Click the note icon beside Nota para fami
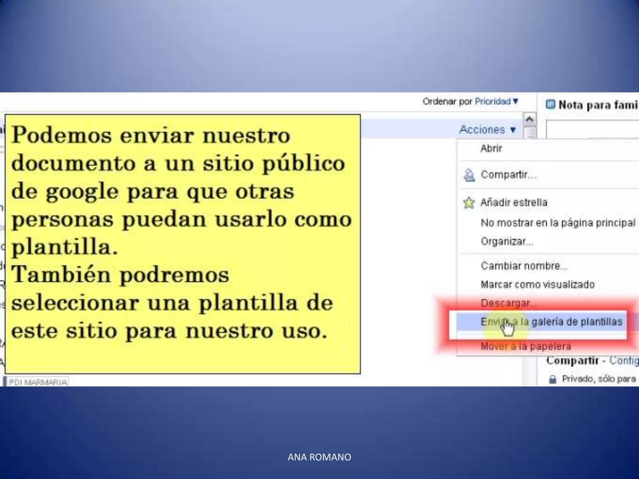Viewport: 639px width, 479px height. 550,104
